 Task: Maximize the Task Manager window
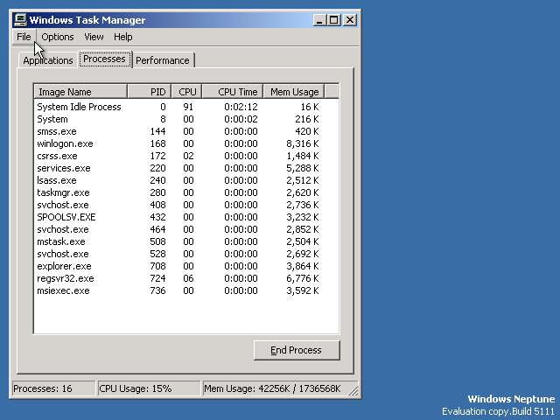tap(334, 20)
